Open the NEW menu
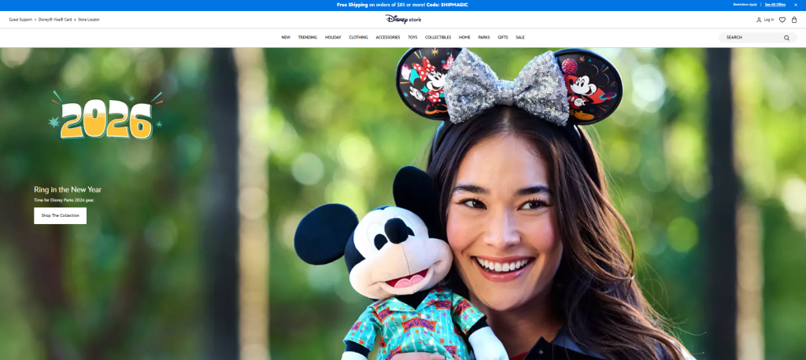806x360 pixels. [286, 38]
